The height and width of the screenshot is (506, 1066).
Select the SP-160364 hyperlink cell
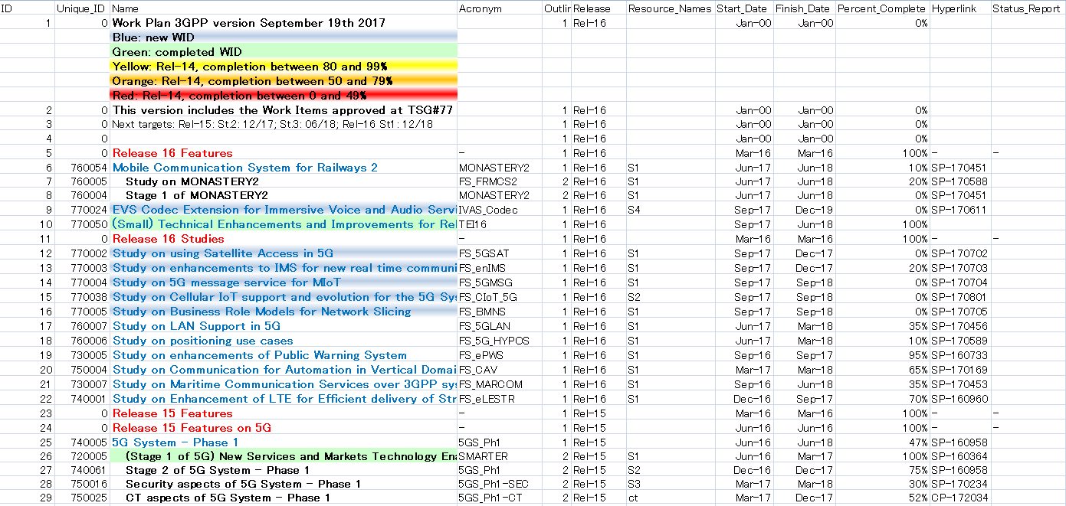pos(960,456)
